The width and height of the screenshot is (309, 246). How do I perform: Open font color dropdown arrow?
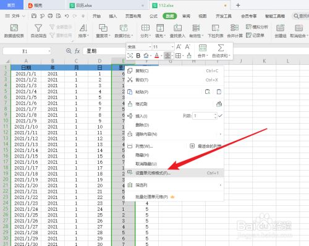tap(161, 56)
